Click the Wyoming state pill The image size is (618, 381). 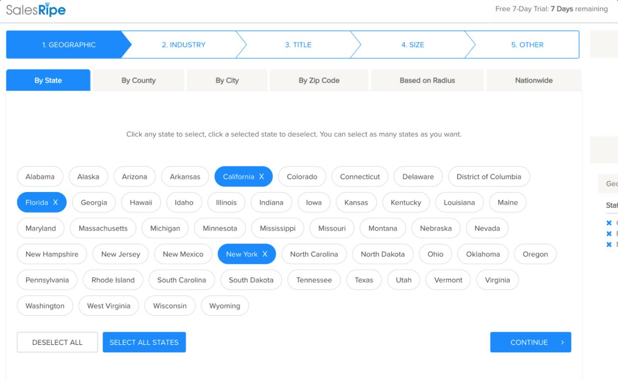tap(225, 306)
